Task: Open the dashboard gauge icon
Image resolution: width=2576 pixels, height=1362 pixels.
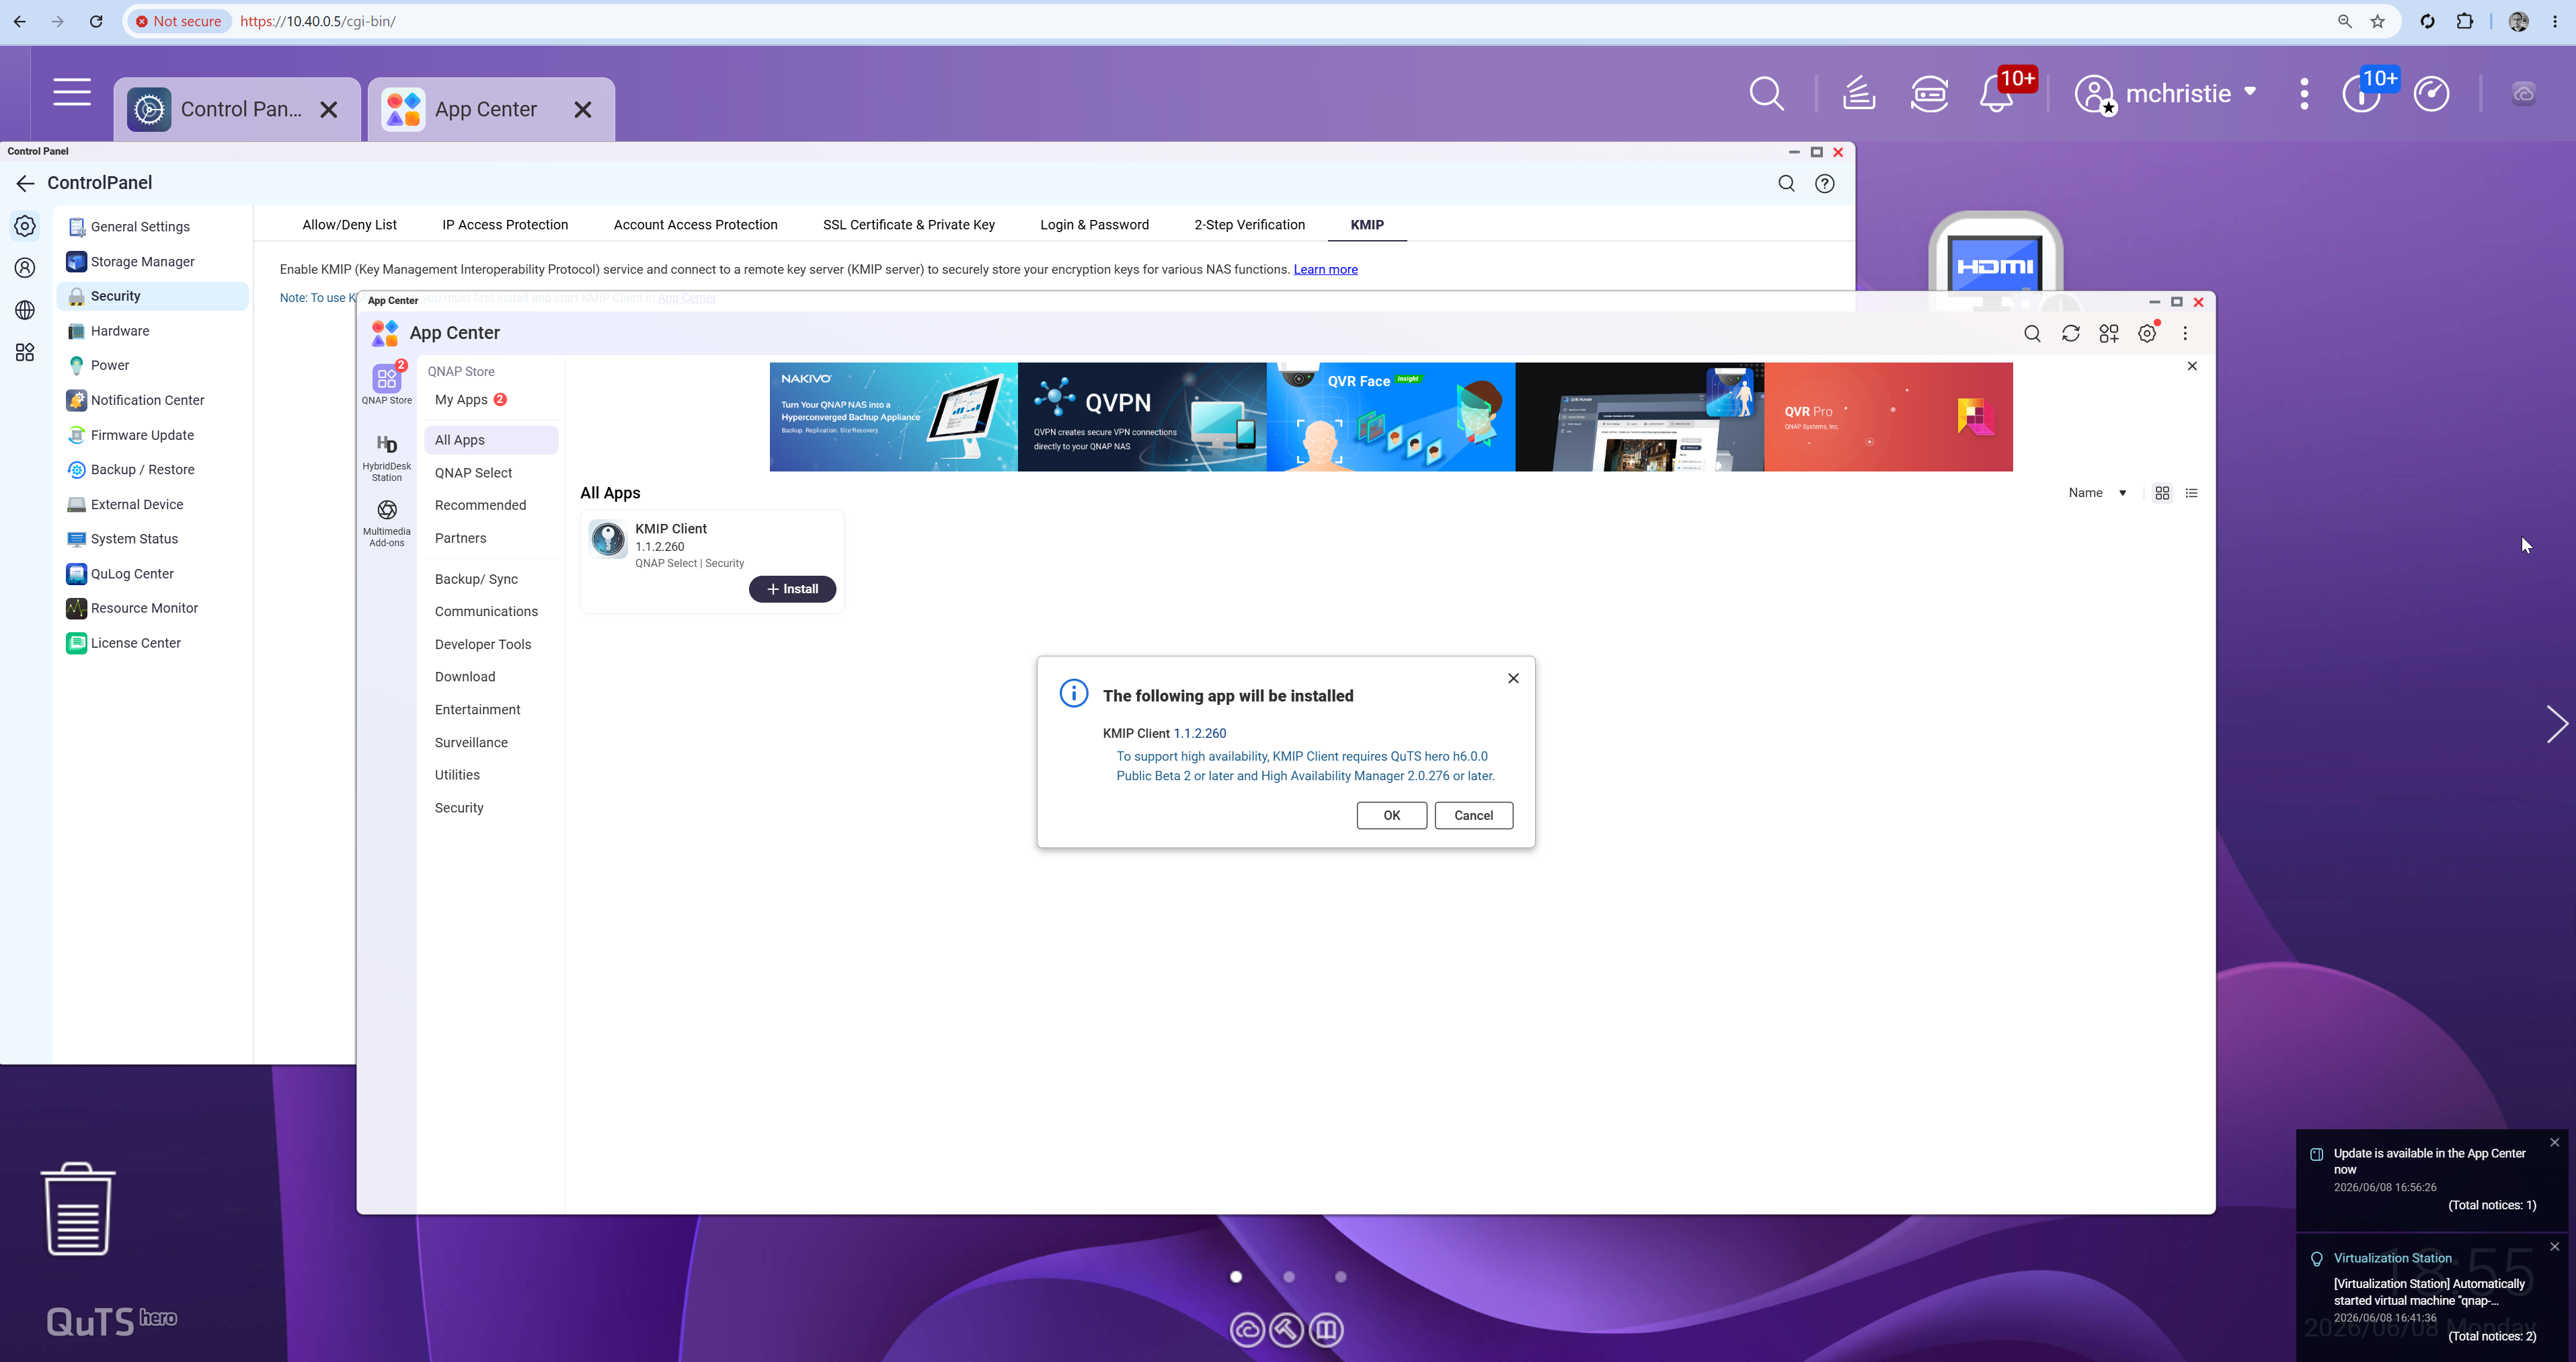Action: click(2431, 93)
